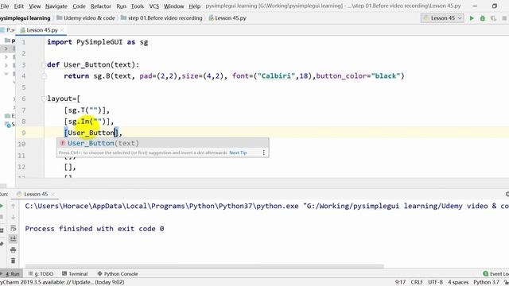Open the Tools menu
Screen dimensions: 509x286
click(138, 6)
